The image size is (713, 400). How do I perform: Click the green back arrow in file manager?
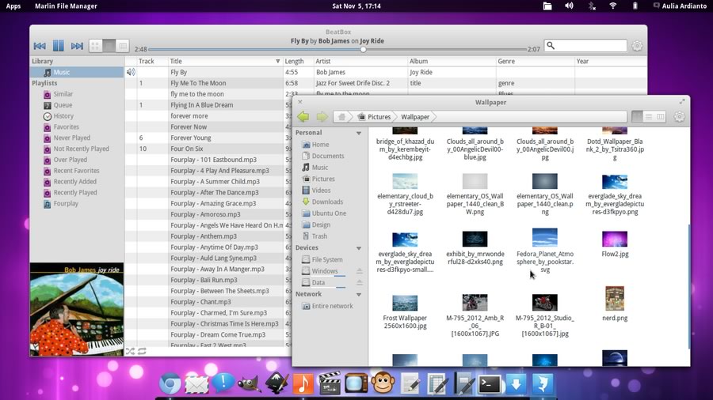303,117
